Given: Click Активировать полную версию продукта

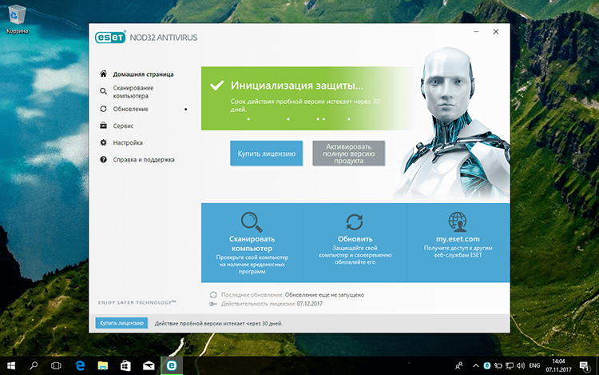Looking at the screenshot, I should coord(348,154).
